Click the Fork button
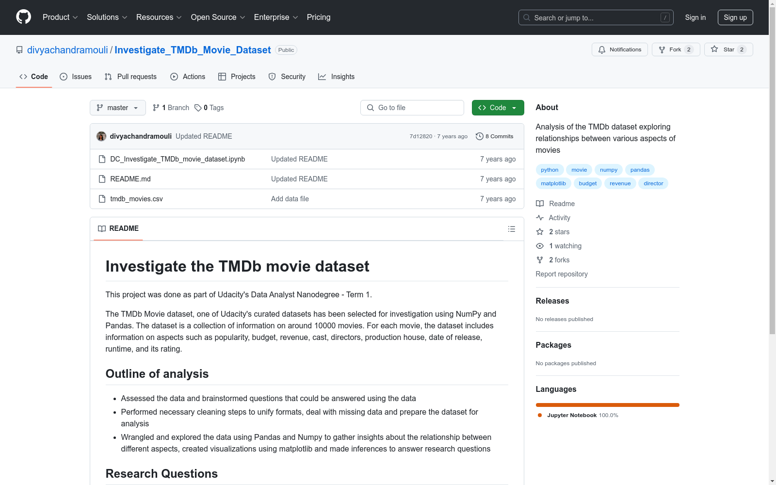776x485 pixels. tap(676, 49)
